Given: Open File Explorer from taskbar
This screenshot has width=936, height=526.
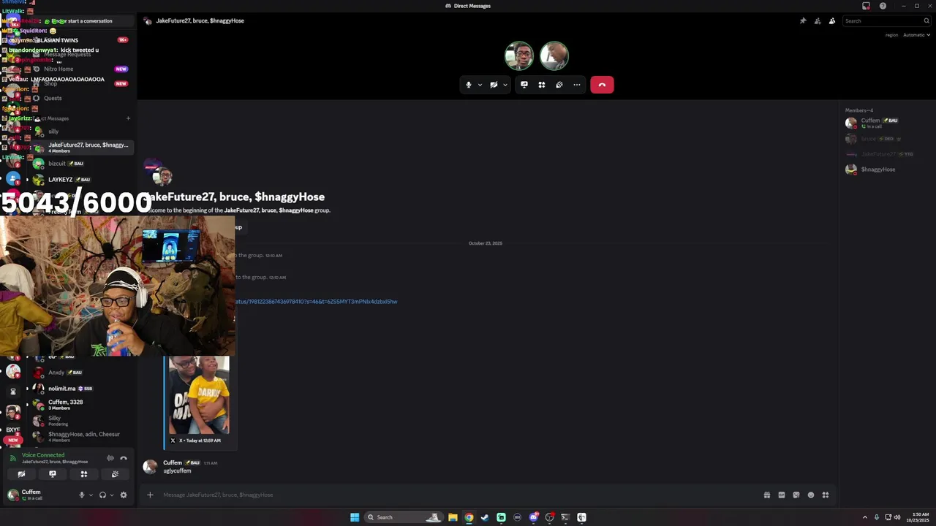Looking at the screenshot, I should [x=453, y=517].
